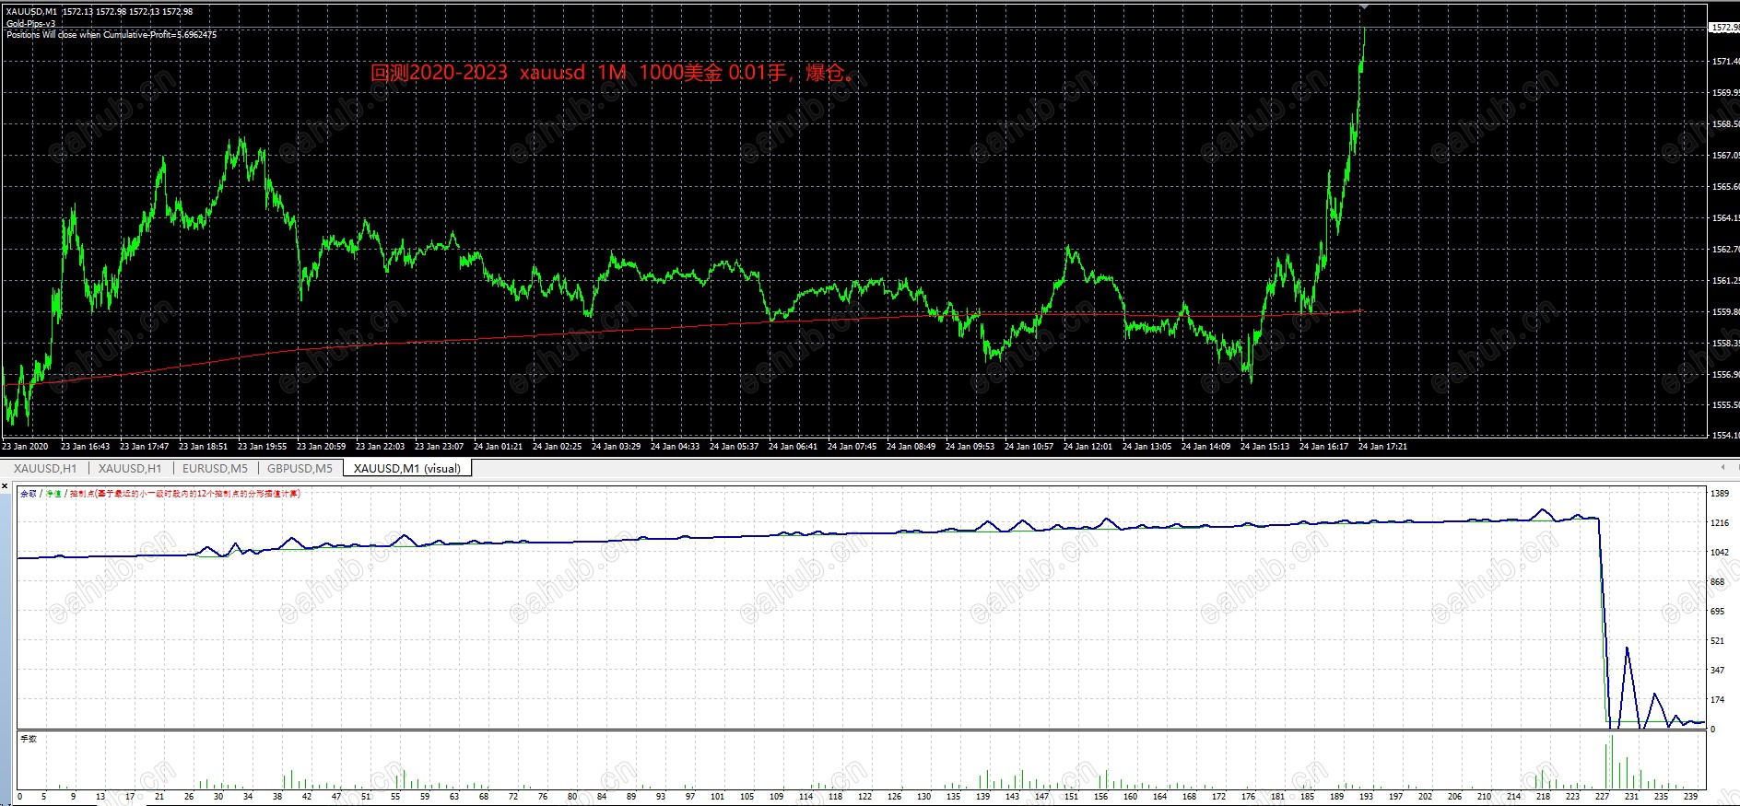Open the XAUUSD,H1 tab beside EURUSD,M5

129,468
